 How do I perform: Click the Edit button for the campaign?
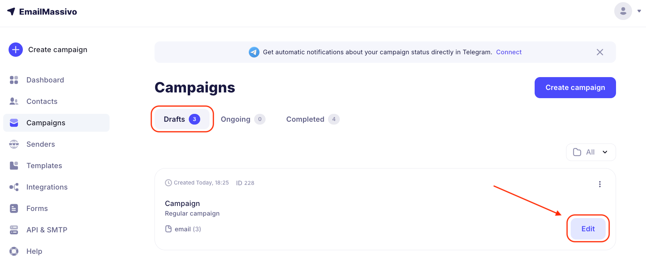click(588, 229)
